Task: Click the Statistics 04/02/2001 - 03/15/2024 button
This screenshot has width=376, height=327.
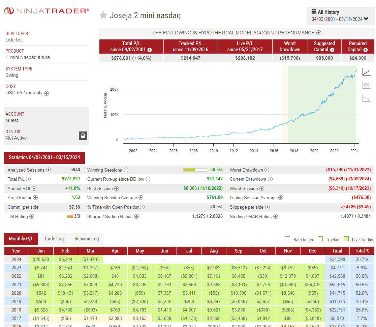Action: (x=44, y=157)
